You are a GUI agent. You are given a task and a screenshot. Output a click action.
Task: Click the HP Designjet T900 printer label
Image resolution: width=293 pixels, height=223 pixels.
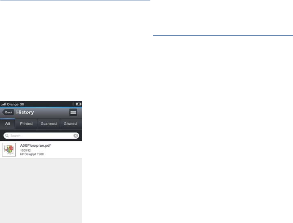32,154
